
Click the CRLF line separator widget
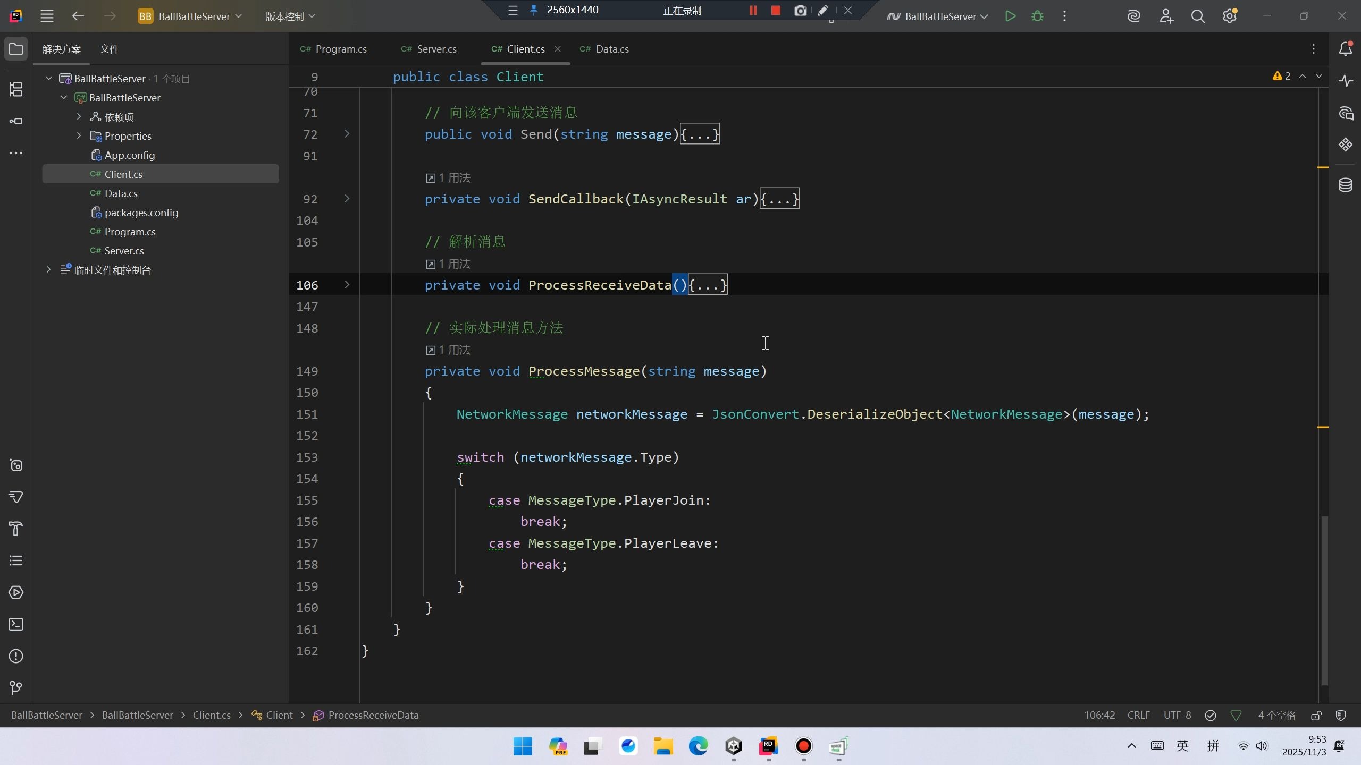(1138, 715)
